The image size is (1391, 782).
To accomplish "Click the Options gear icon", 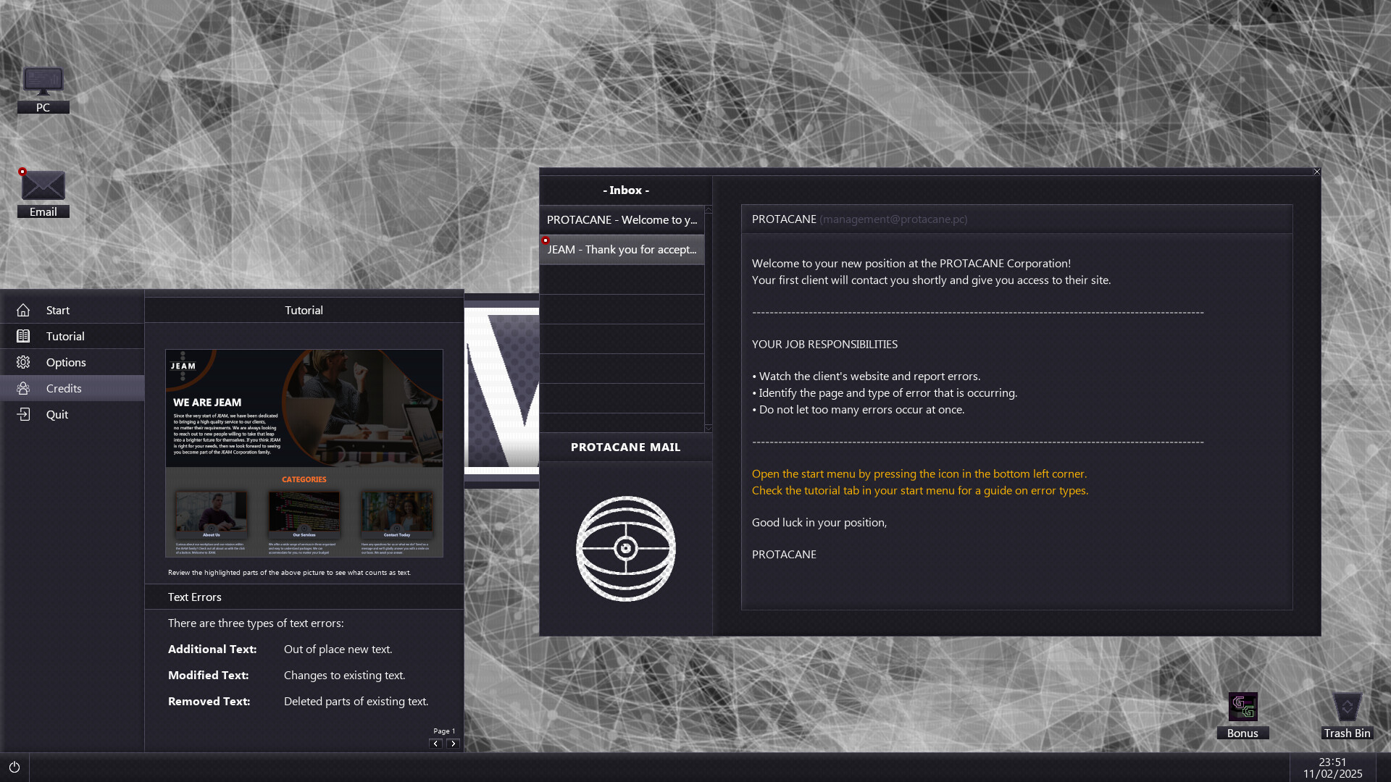I will [24, 362].
